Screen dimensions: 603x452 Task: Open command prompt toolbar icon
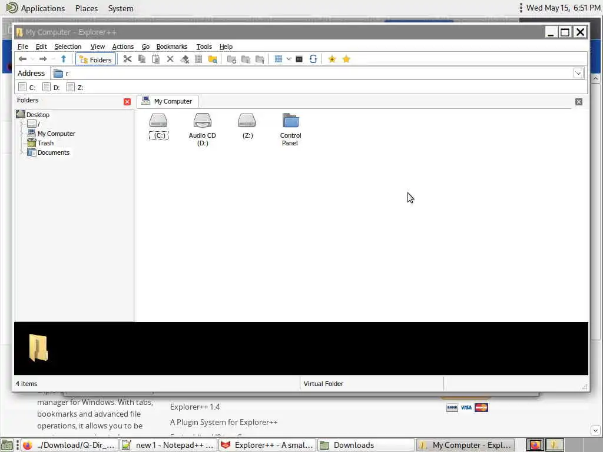(x=299, y=59)
